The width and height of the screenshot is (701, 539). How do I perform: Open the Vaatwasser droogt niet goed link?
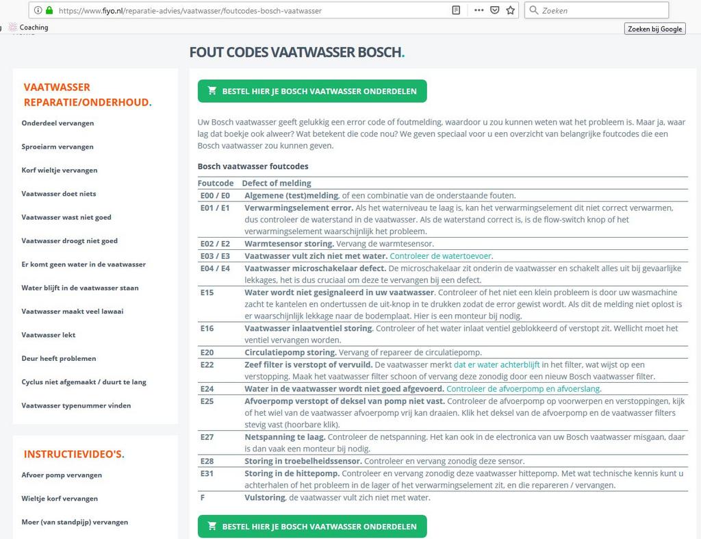(x=69, y=240)
